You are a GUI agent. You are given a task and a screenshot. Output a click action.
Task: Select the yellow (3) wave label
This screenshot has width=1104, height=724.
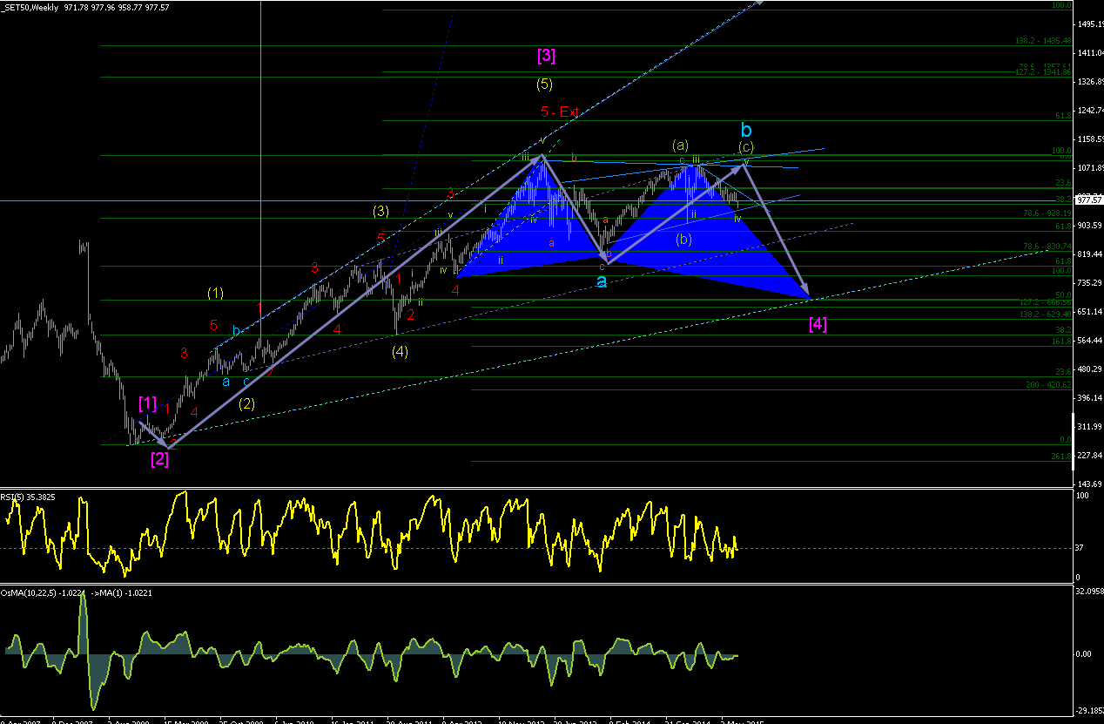[380, 211]
